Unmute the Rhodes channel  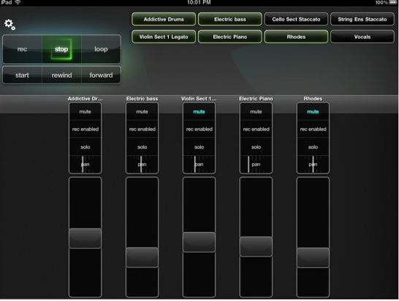pyautogui.click(x=313, y=112)
